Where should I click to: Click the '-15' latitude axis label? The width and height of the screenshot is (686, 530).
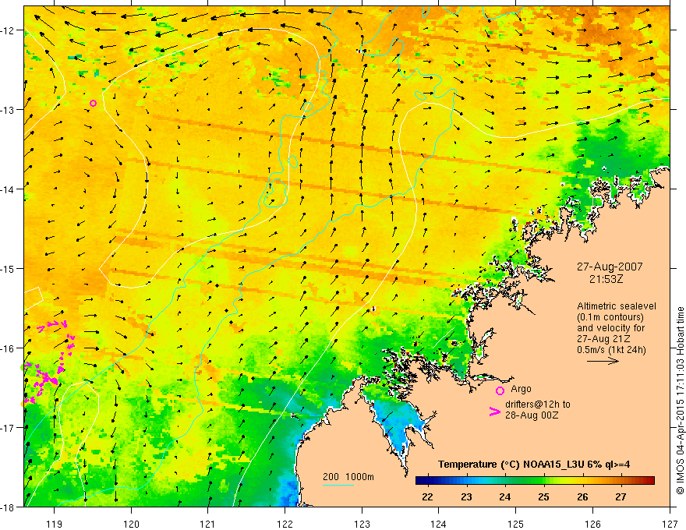[9, 268]
